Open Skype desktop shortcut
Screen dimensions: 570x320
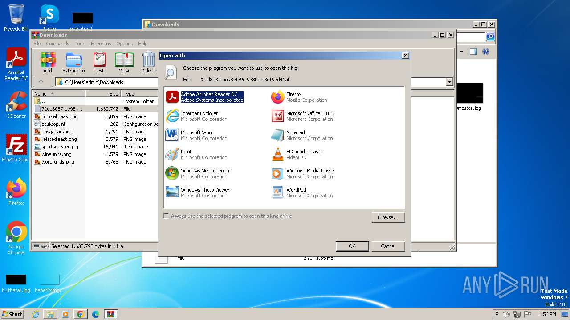[x=49, y=18]
